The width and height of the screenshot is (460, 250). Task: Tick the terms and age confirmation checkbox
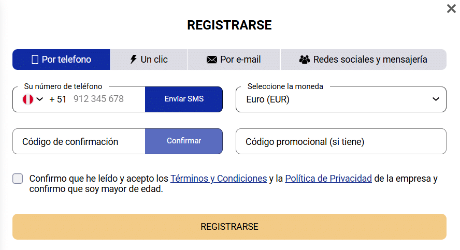coord(18,179)
